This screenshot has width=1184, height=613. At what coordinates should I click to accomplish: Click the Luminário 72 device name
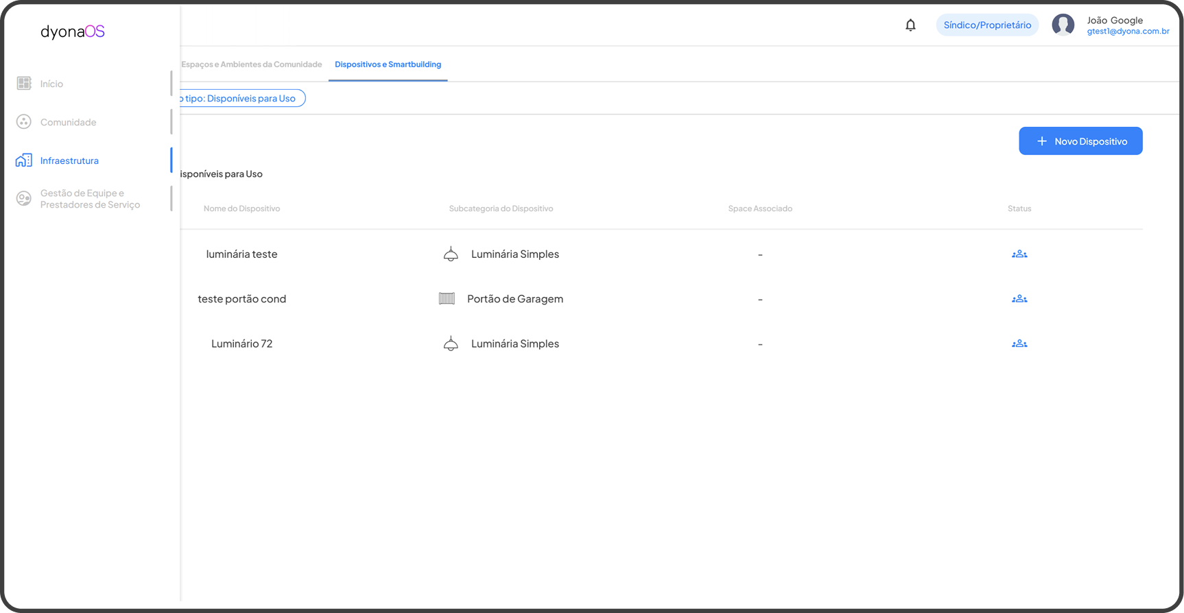click(x=241, y=344)
